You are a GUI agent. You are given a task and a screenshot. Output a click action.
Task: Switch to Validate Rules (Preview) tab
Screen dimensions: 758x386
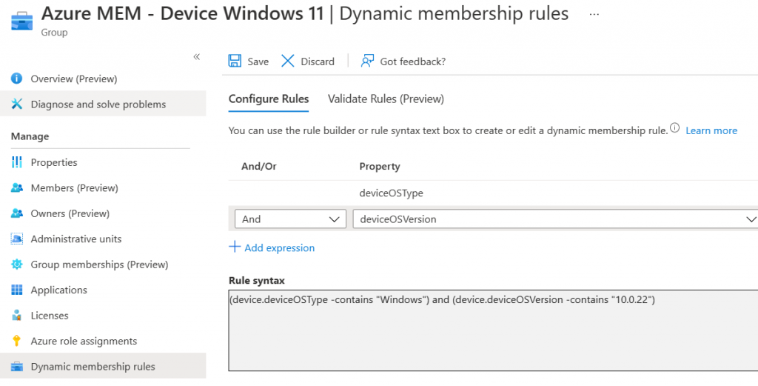(x=386, y=99)
